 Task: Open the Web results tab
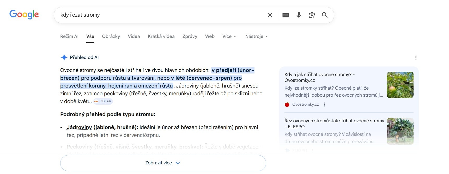click(x=210, y=36)
